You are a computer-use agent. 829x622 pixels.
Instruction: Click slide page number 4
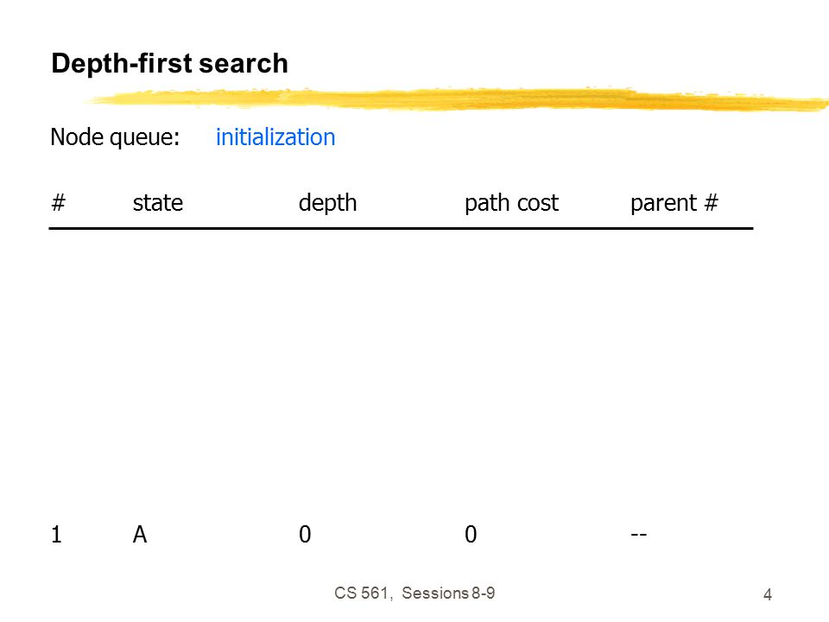768,595
